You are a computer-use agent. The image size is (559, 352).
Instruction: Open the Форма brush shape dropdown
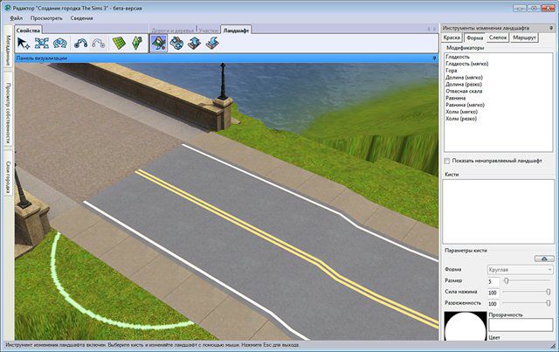coord(519,270)
